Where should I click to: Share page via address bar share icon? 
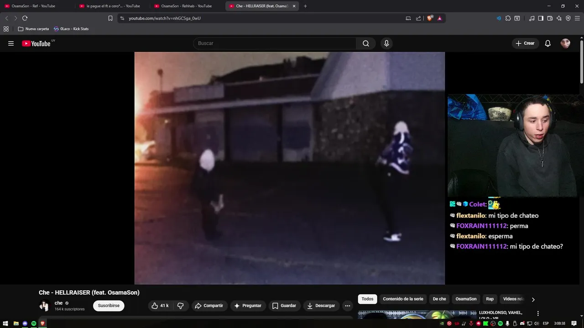point(418,18)
